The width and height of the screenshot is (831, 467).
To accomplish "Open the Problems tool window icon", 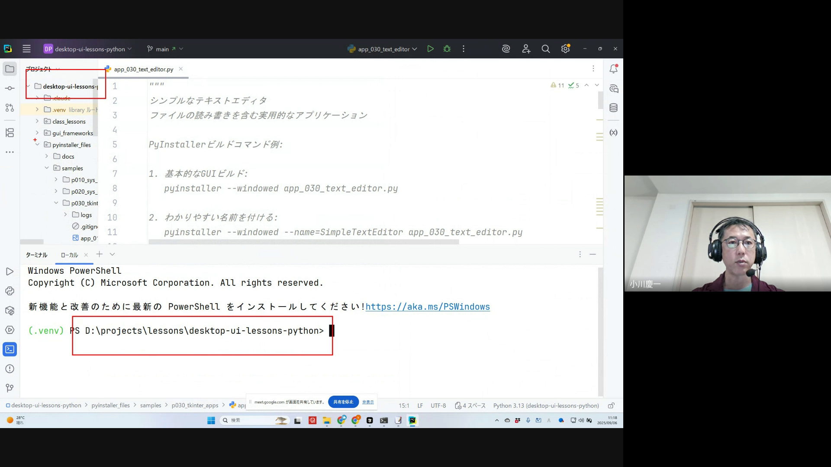I will (x=10, y=369).
